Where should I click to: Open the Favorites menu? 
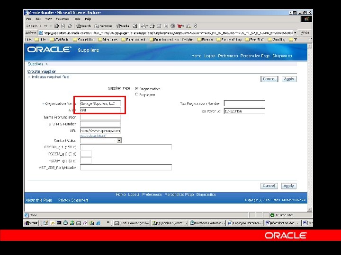coord(62,19)
